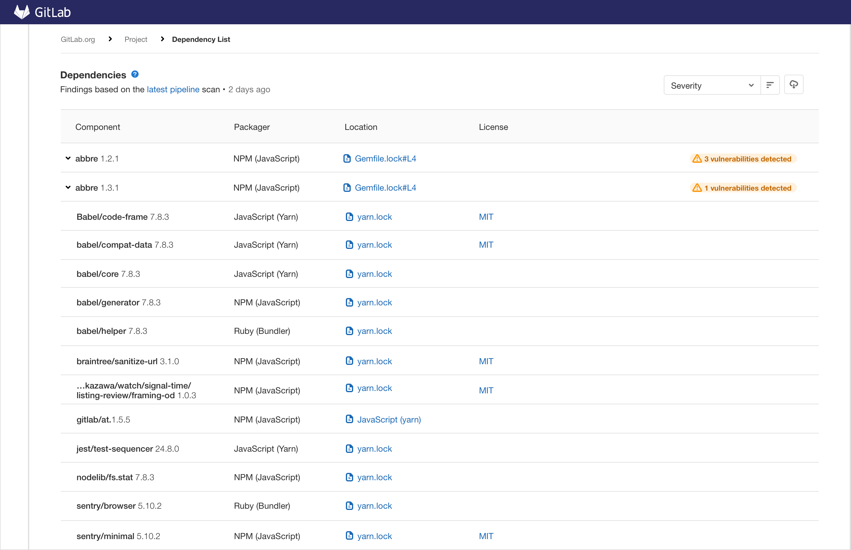Open Gemfile.lock#L4 for abbre 1.3.1
Image resolution: width=851 pixels, height=550 pixels.
385,188
